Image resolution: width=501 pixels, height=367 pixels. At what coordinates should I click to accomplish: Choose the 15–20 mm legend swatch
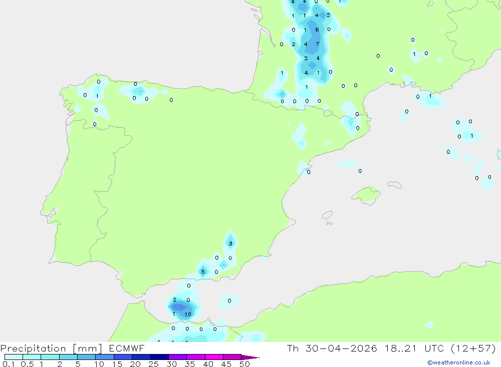[123, 357]
